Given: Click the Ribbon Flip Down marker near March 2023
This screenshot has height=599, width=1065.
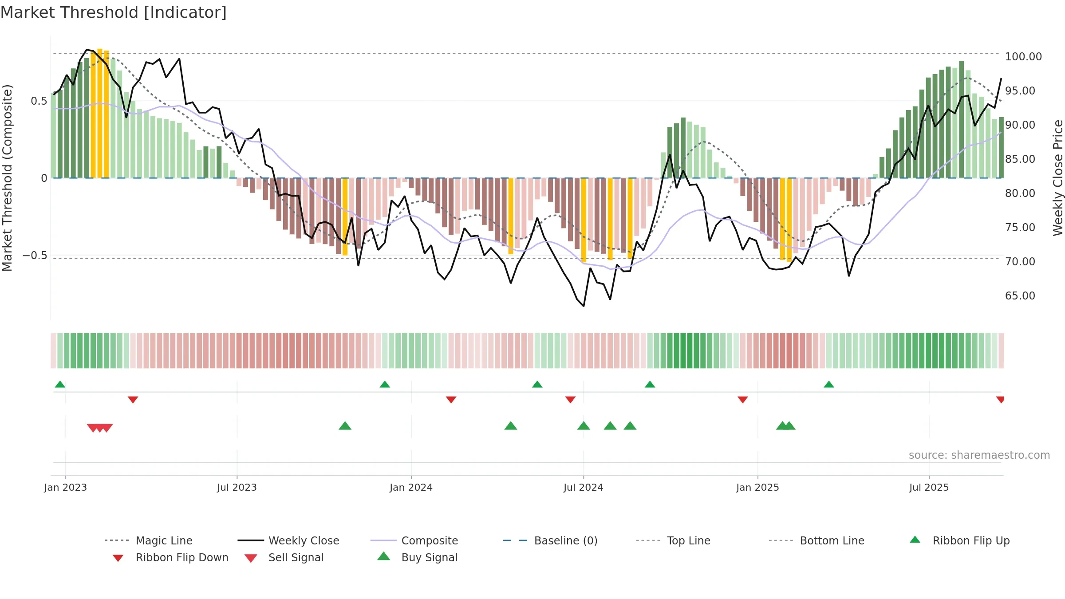Looking at the screenshot, I should click(x=133, y=400).
